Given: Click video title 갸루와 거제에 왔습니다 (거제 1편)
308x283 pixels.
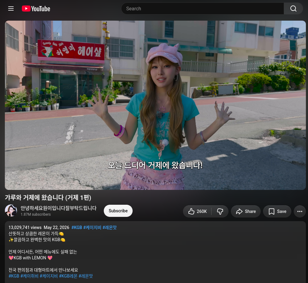Looking at the screenshot, I should click(48, 197).
